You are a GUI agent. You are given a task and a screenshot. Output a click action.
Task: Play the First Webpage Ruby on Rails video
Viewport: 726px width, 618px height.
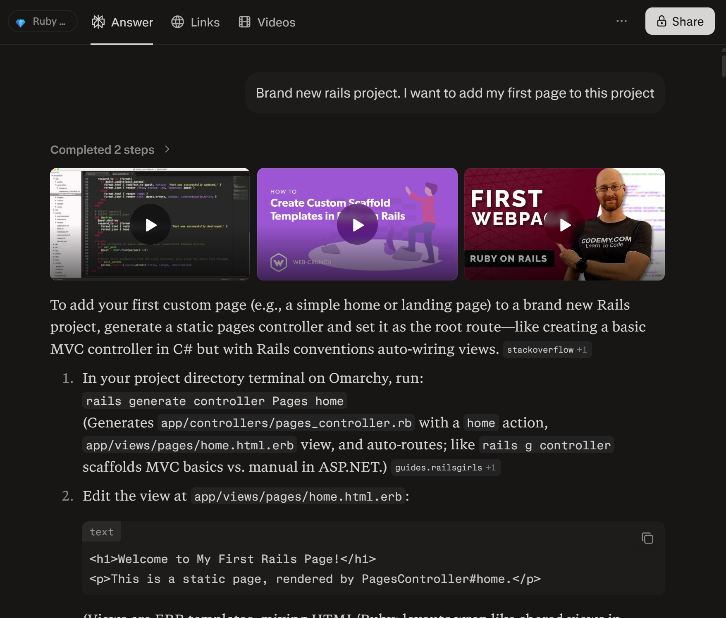564,224
